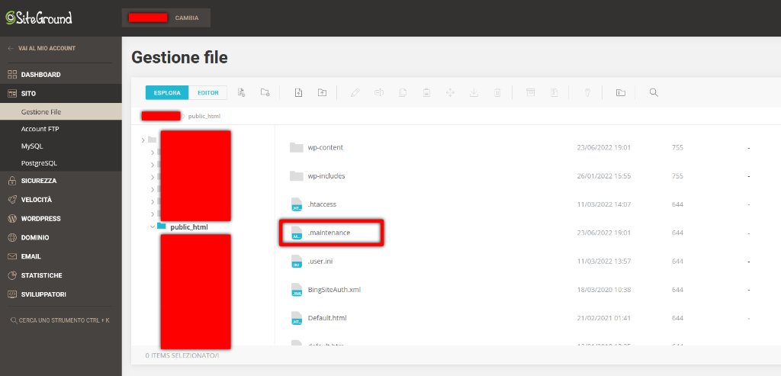Screen dimensions: 781x376
Task: Switch to the Esplora tab
Action: pyautogui.click(x=167, y=92)
